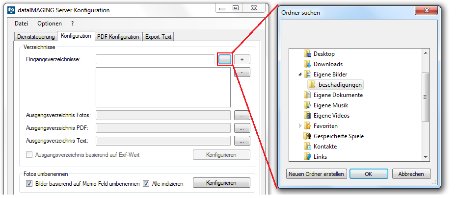Click Konfigurieren button next to Exif-Wert option
The image size is (457, 198).
pyautogui.click(x=221, y=154)
